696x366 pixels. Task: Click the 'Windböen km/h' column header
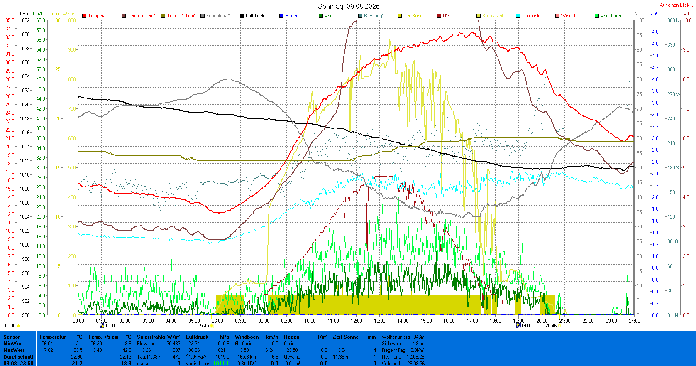(256, 337)
